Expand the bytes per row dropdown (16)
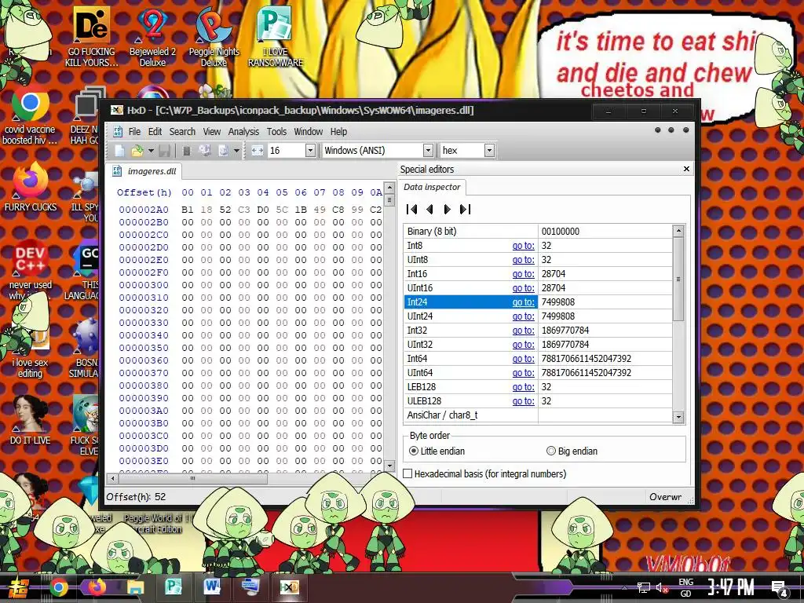Viewport: 804px width, 603px height. pyautogui.click(x=310, y=151)
